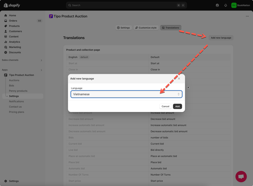This screenshot has width=253, height=186.
Task: Click the BookNation store avatar
Action: [x=234, y=5]
